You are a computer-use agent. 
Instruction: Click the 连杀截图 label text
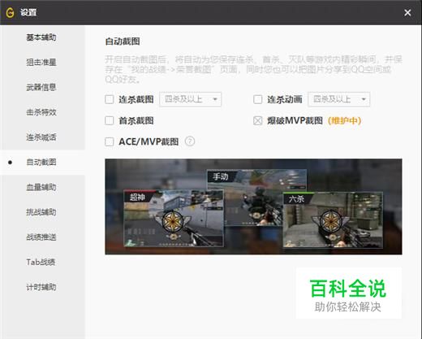click(x=136, y=99)
